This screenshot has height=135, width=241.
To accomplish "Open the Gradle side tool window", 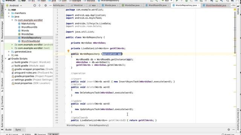I will point(238,10).
